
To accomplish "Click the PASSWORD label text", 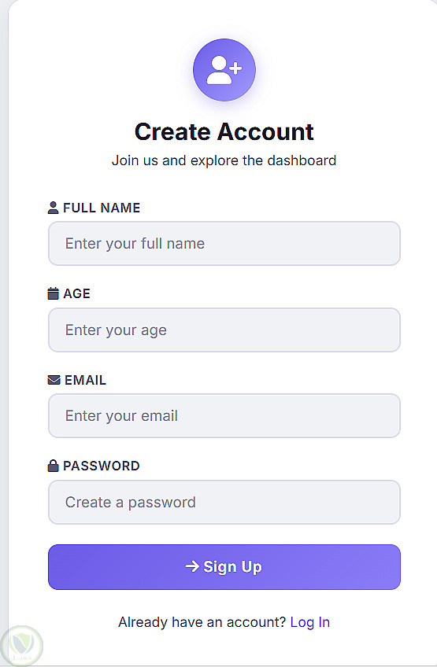I will [102, 466].
